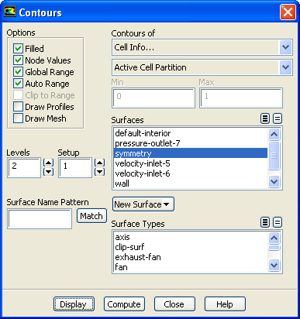This screenshot has height=319, width=300.
Task: Increase the Setup value
Action: [x=99, y=163]
